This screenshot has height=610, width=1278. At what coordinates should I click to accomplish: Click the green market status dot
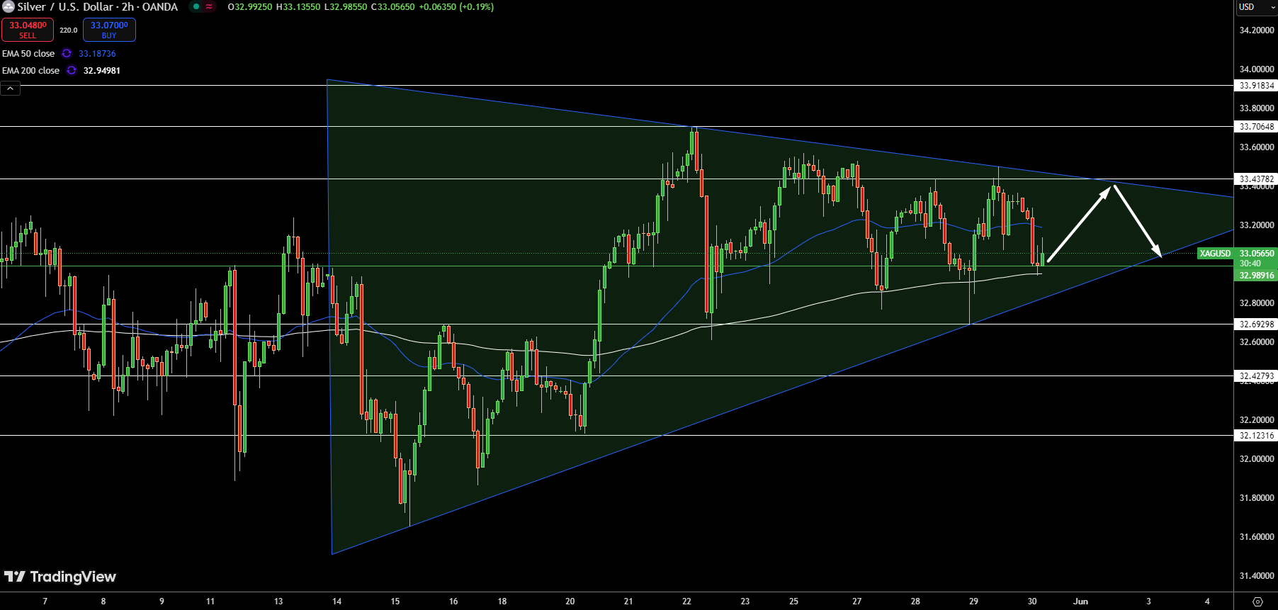point(196,7)
